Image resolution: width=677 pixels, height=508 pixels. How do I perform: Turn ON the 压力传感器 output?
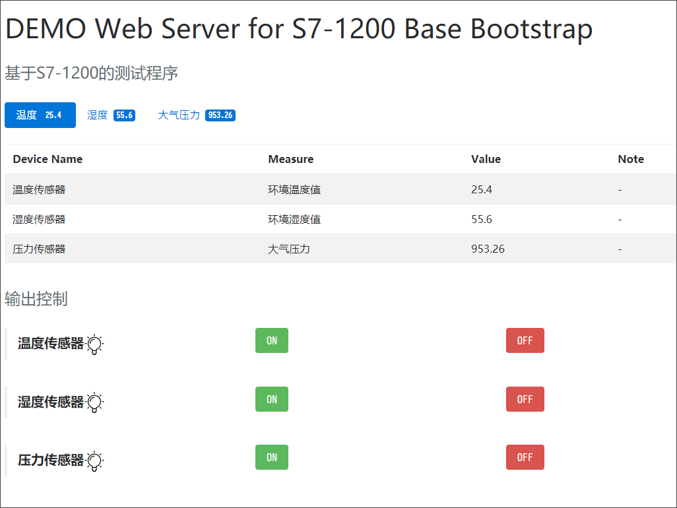[x=272, y=457]
